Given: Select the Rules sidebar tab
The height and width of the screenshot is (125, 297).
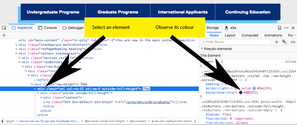Looking at the screenshot, I should 214,35.
